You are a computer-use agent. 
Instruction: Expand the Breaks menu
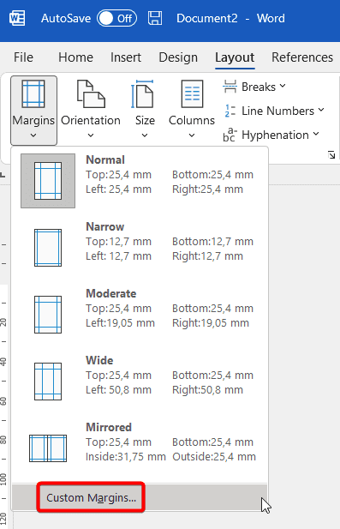point(254,87)
